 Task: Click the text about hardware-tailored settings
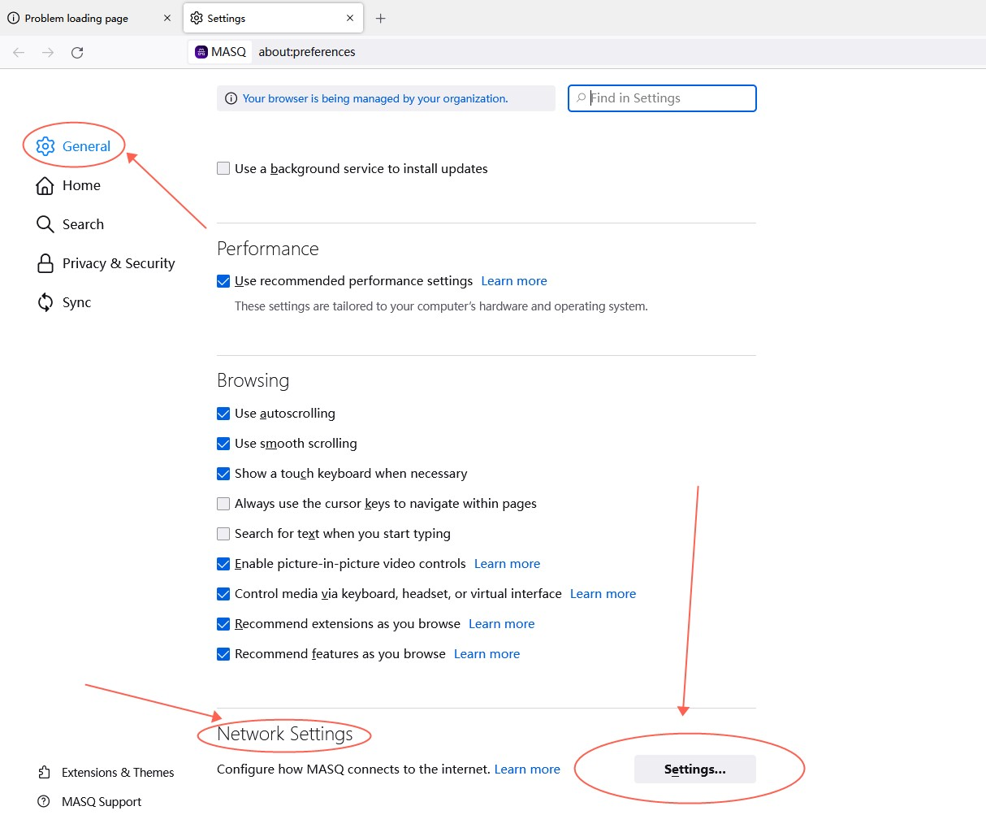[x=441, y=306]
